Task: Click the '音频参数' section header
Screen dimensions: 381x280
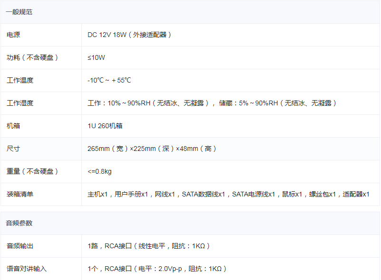Action: (19, 223)
